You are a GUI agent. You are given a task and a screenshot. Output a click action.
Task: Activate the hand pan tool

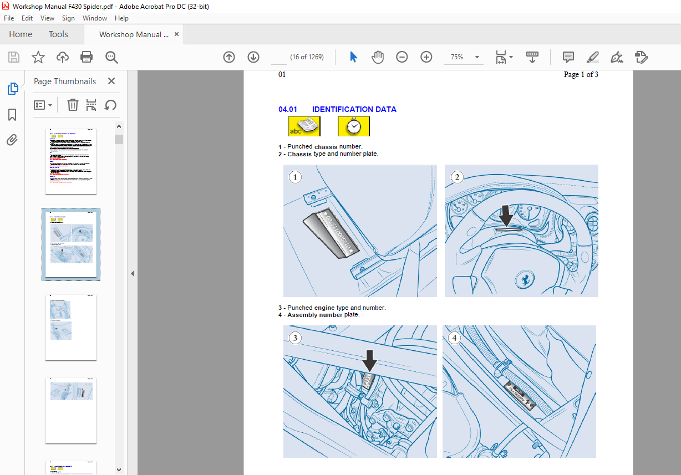tap(378, 57)
